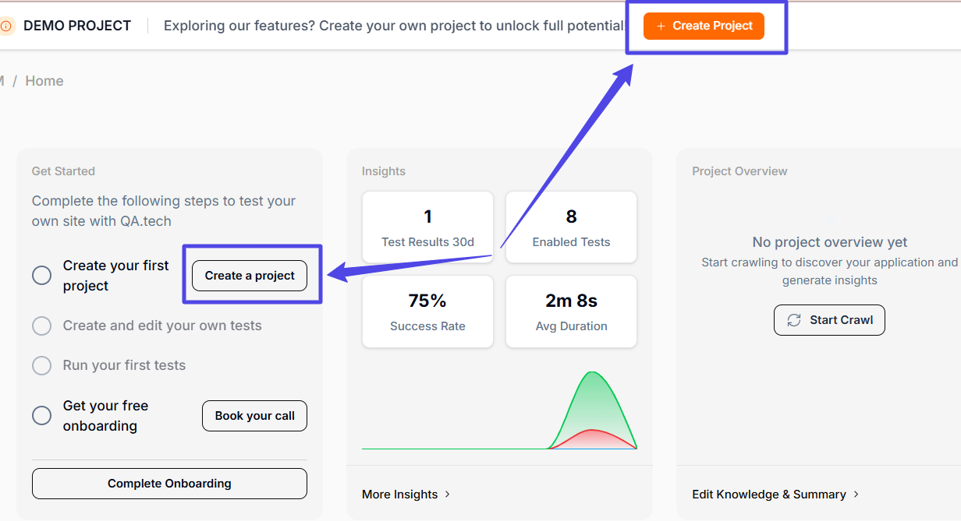
Task: Check the 'Run your first tests' step circle
Action: [42, 365]
